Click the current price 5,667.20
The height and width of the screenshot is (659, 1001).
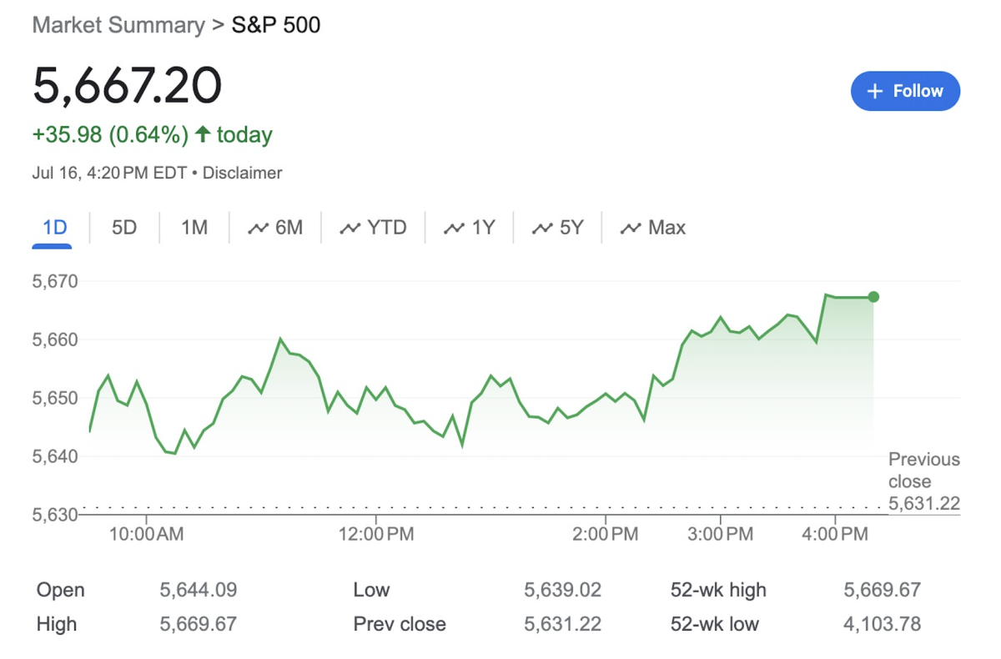[x=129, y=85]
